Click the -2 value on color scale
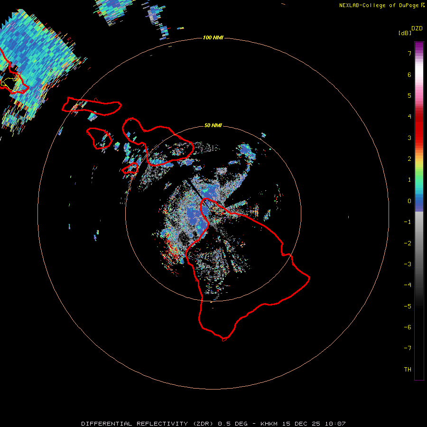 (x=408, y=243)
